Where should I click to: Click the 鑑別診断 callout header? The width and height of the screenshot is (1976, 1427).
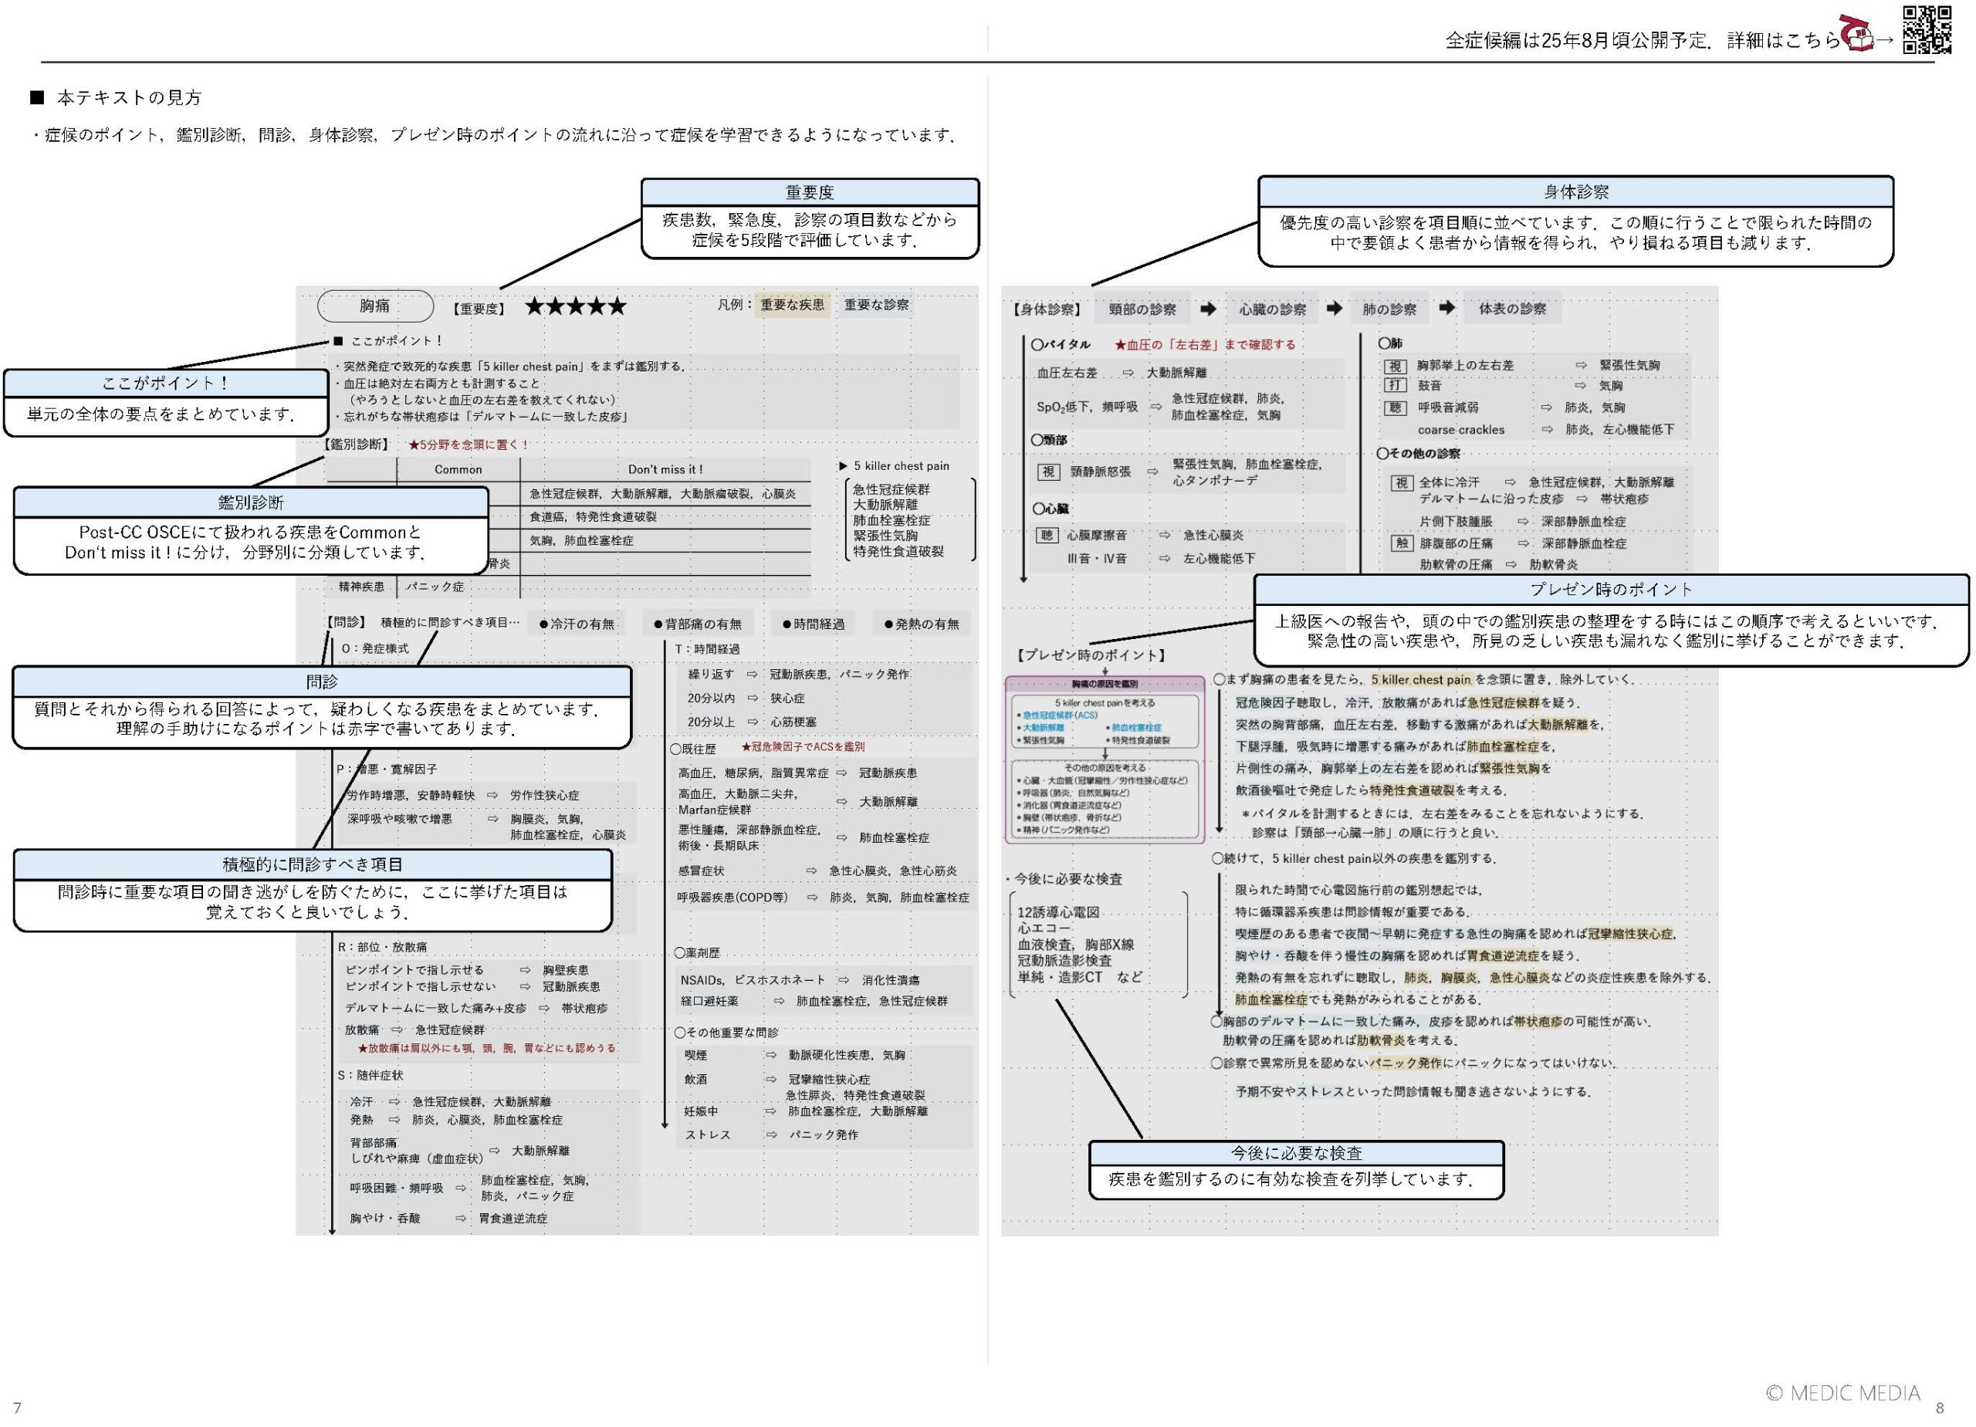pos(251,502)
